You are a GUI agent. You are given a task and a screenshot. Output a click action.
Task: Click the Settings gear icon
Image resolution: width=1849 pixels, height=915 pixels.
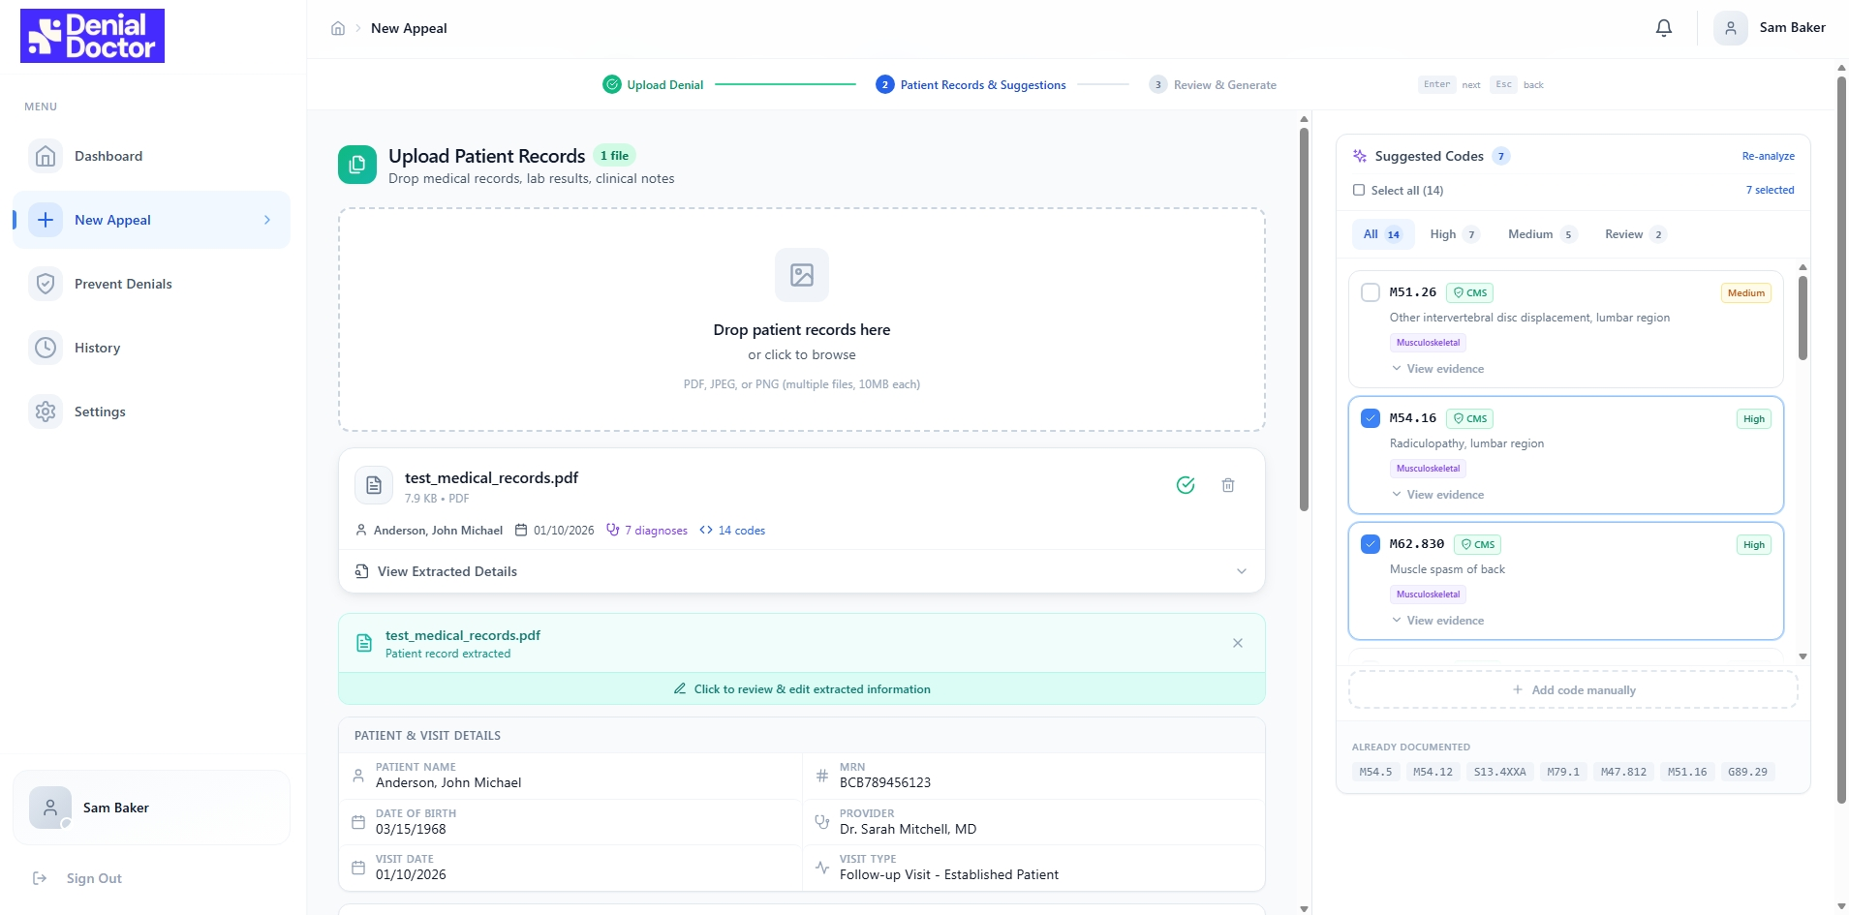46,412
